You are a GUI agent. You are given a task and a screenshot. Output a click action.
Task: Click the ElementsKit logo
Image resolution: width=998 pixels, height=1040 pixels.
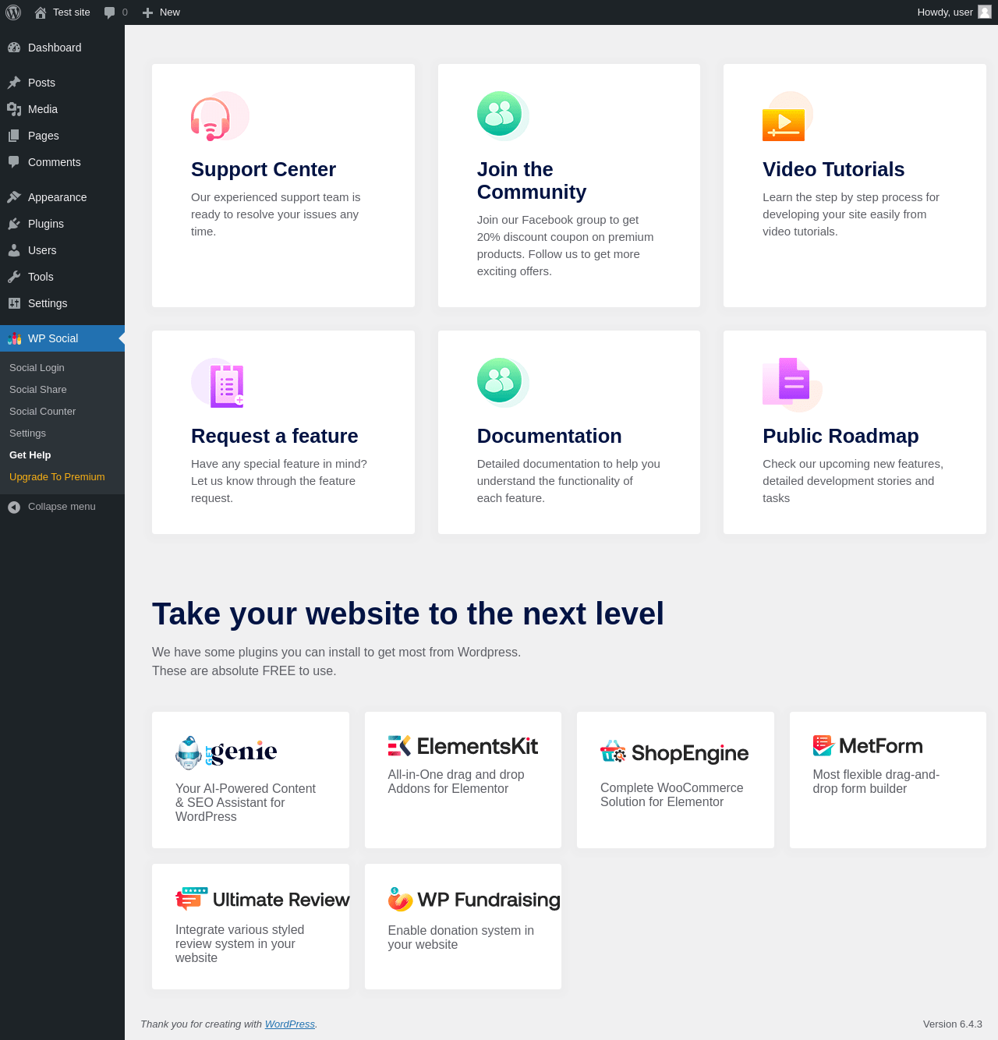[x=463, y=746]
